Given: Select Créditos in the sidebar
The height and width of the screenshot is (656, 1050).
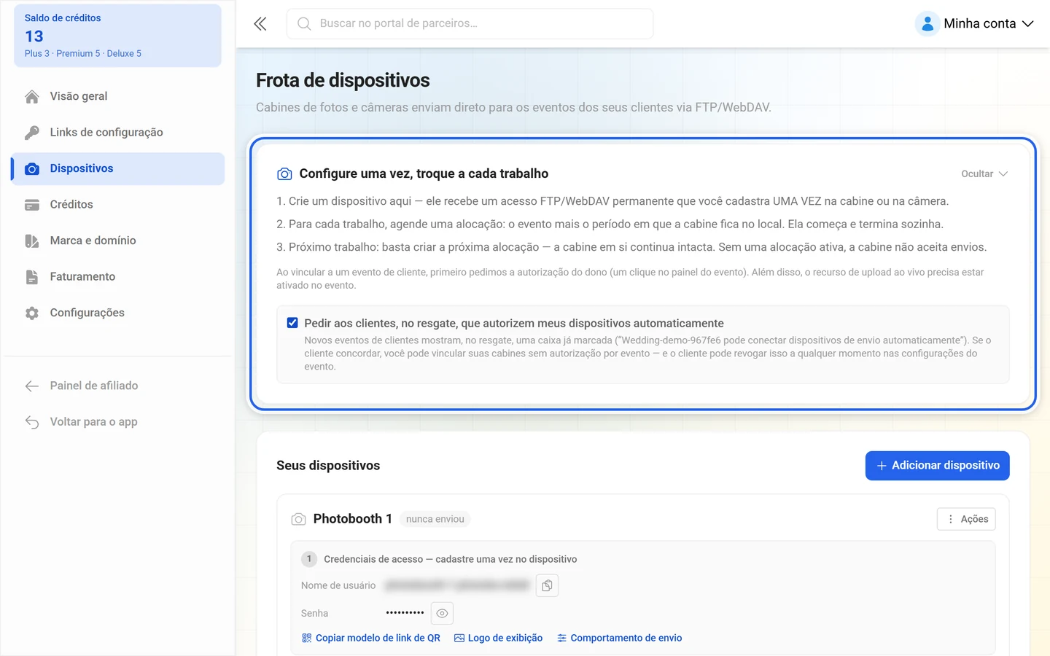Looking at the screenshot, I should click(118, 205).
